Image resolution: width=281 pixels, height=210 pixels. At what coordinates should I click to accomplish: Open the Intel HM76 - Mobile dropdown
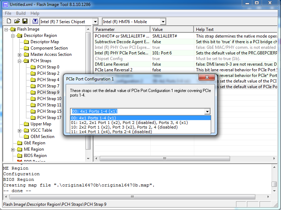pos(163,22)
